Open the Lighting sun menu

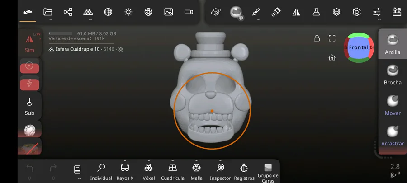pyautogui.click(x=128, y=12)
